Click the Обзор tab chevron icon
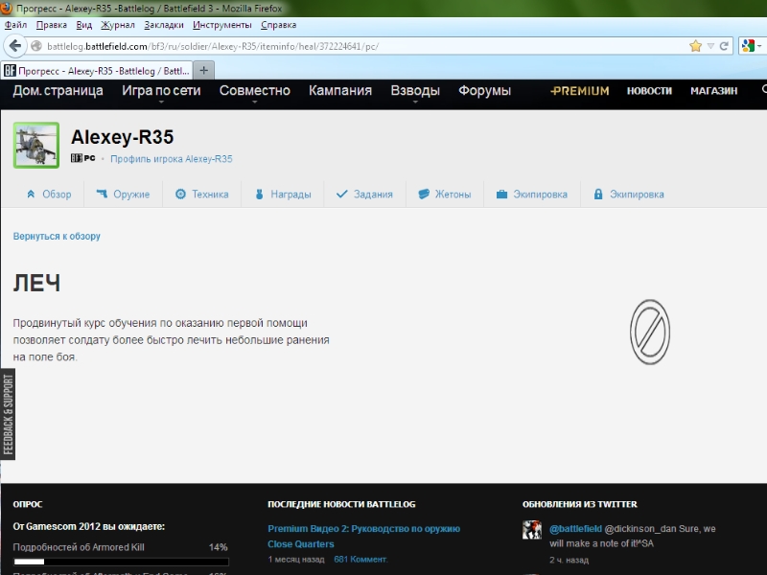Screen dimensions: 767x575 [x=31, y=195]
